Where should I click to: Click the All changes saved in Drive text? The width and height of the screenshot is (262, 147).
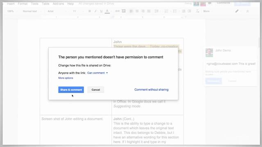point(96,4)
